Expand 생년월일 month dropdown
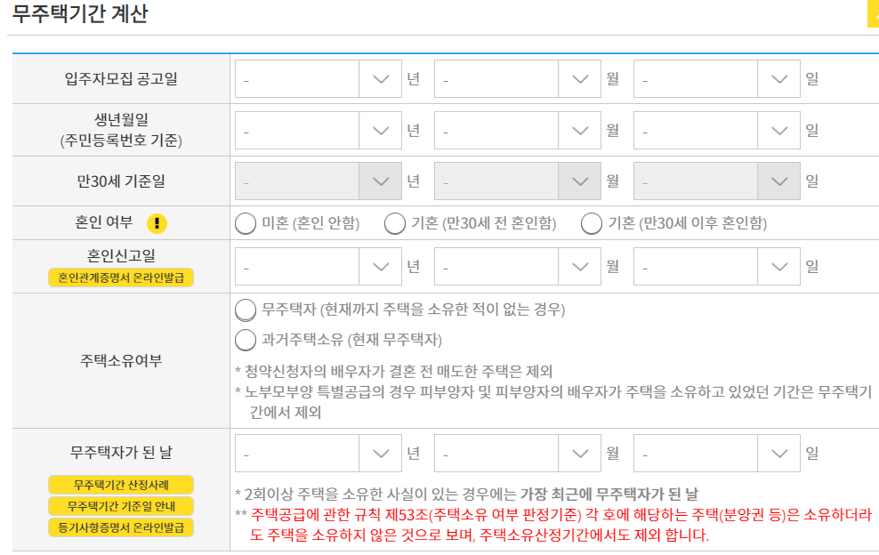 (x=518, y=130)
